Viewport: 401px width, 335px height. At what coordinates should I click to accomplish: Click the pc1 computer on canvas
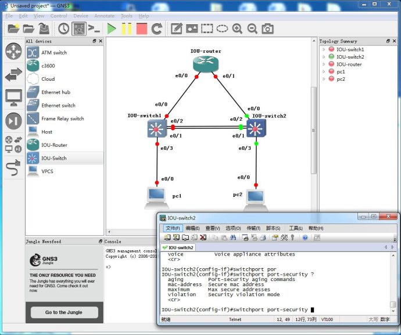[x=157, y=198]
